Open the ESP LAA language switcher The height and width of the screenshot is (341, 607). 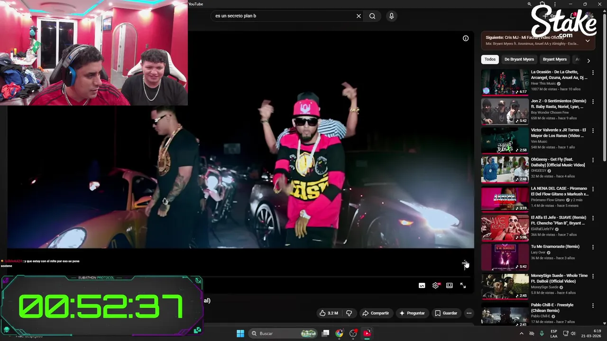[x=554, y=333]
